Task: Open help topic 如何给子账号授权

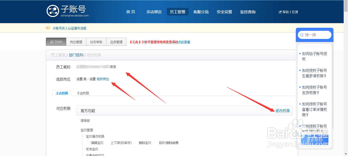Action: pyautogui.click(x=315, y=56)
